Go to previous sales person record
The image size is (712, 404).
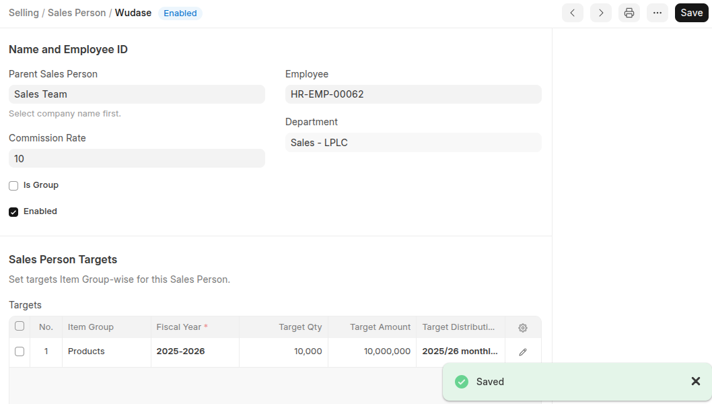click(572, 13)
